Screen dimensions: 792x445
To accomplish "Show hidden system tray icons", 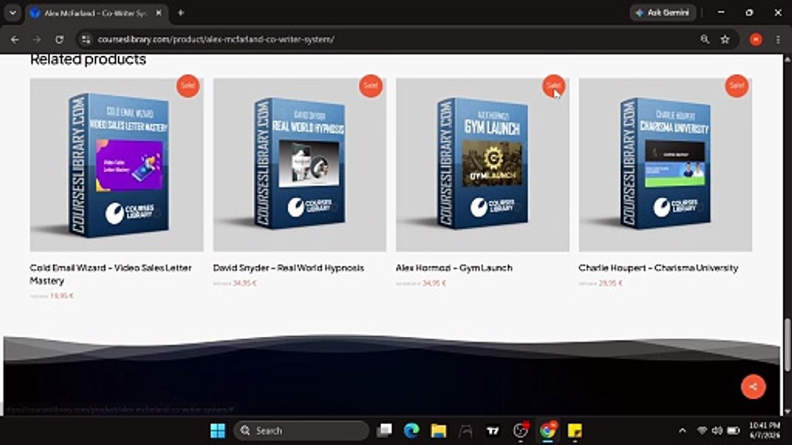I will [682, 431].
